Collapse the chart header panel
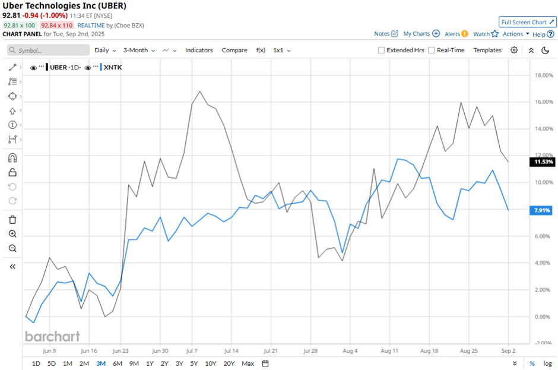Screen dimensions: 558x370 pyautogui.click(x=531, y=50)
